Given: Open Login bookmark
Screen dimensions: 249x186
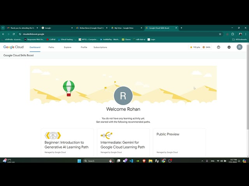Looking at the screenshot, I should click(x=151, y=40).
